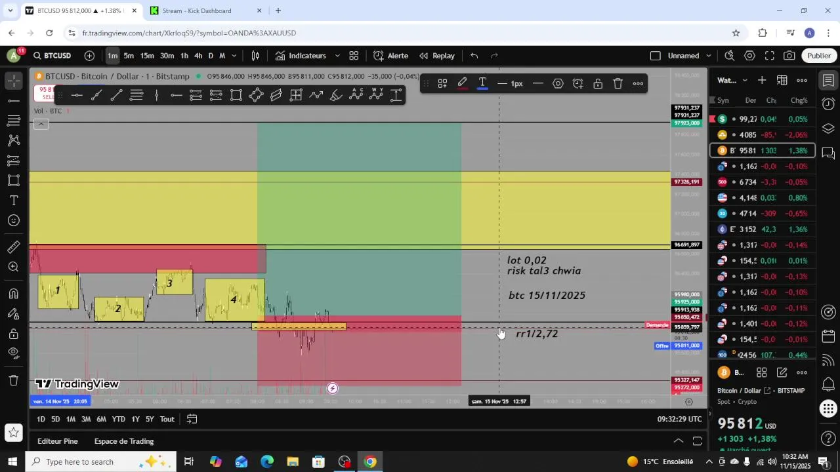Remove the selected drawing via toolbar trash
840x472 pixels.
tap(618, 84)
